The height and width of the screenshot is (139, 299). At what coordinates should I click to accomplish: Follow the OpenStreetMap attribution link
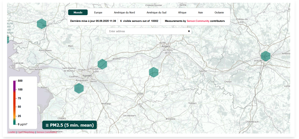[26, 132]
